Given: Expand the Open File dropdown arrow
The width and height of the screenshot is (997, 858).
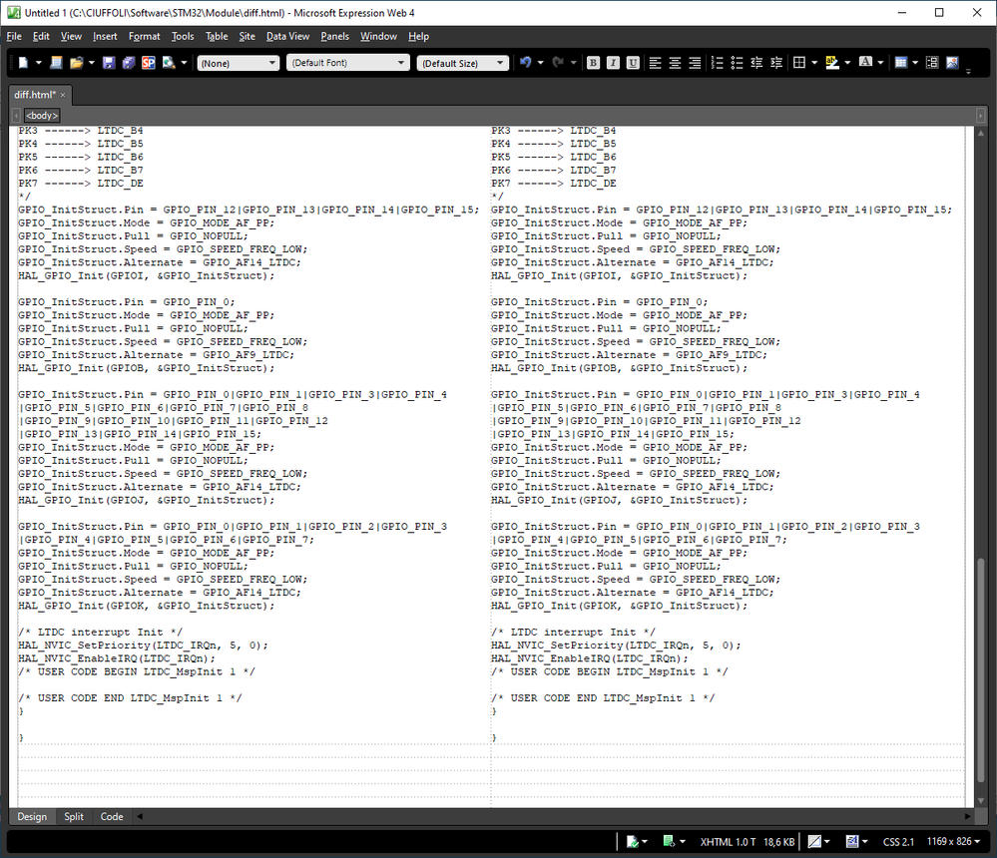Looking at the screenshot, I should 92,63.
